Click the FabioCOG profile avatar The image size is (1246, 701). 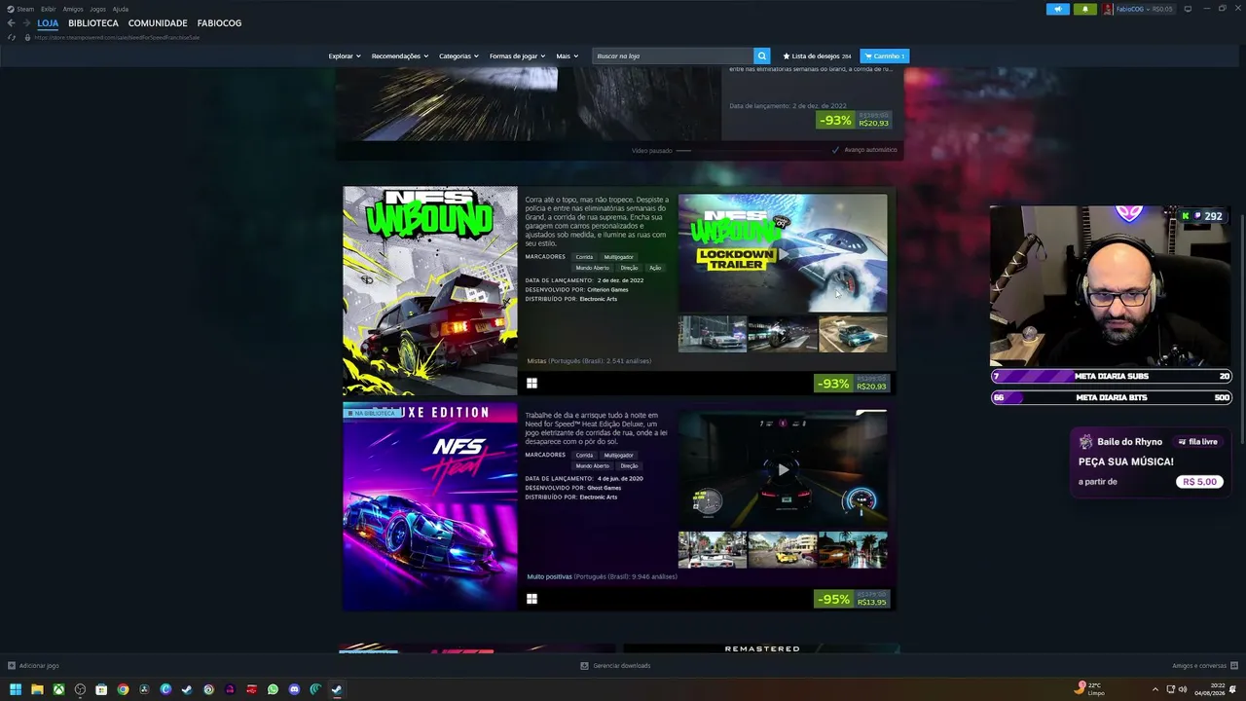tap(1108, 9)
